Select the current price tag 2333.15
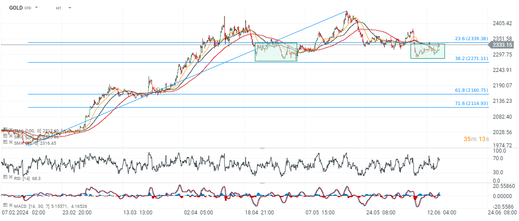Image resolution: width=519 pixels, height=221 pixels. coord(501,45)
